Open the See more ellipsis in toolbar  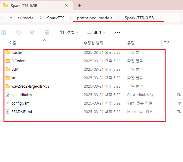click(117, 33)
